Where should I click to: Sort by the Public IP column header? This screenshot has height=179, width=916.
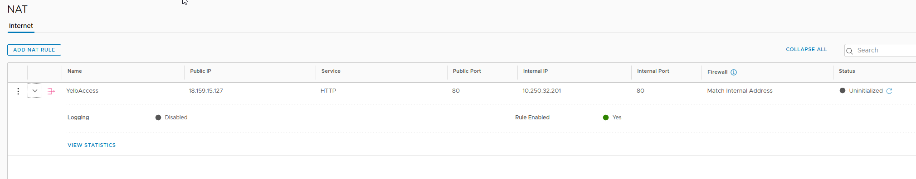pyautogui.click(x=200, y=71)
